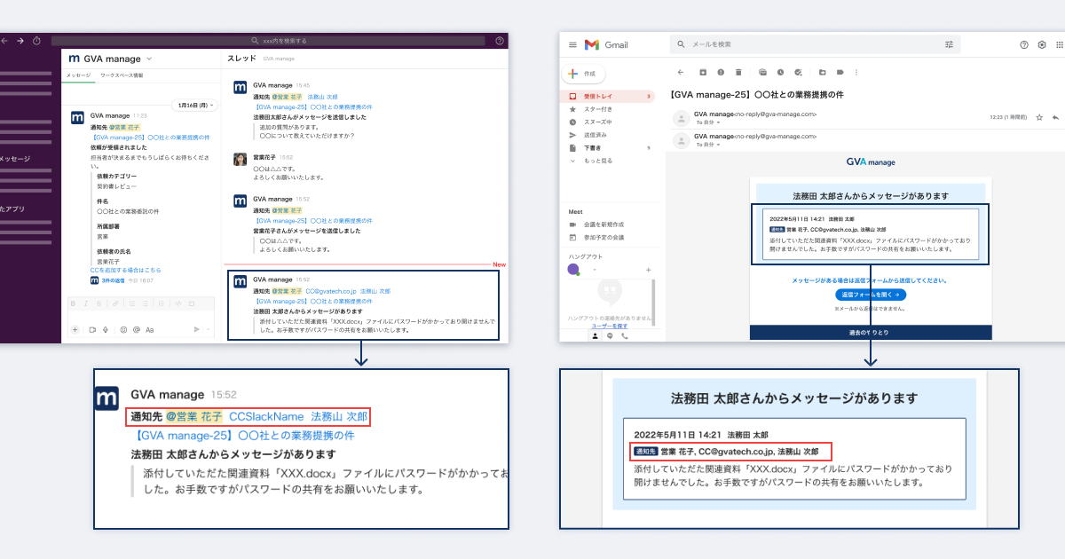This screenshot has height=559, width=1065.
Task: Open emoji picker in Slack composer
Action: 123,330
